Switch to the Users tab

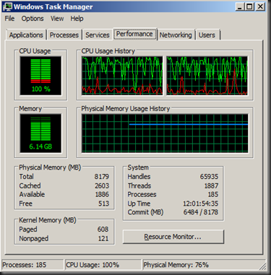pos(207,35)
